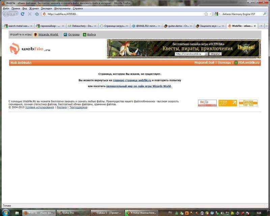270x216 pixels.
Task: Switch to the @MAIL.RU tab
Action: point(146,26)
